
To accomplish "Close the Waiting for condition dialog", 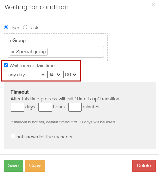I will 153,5.
